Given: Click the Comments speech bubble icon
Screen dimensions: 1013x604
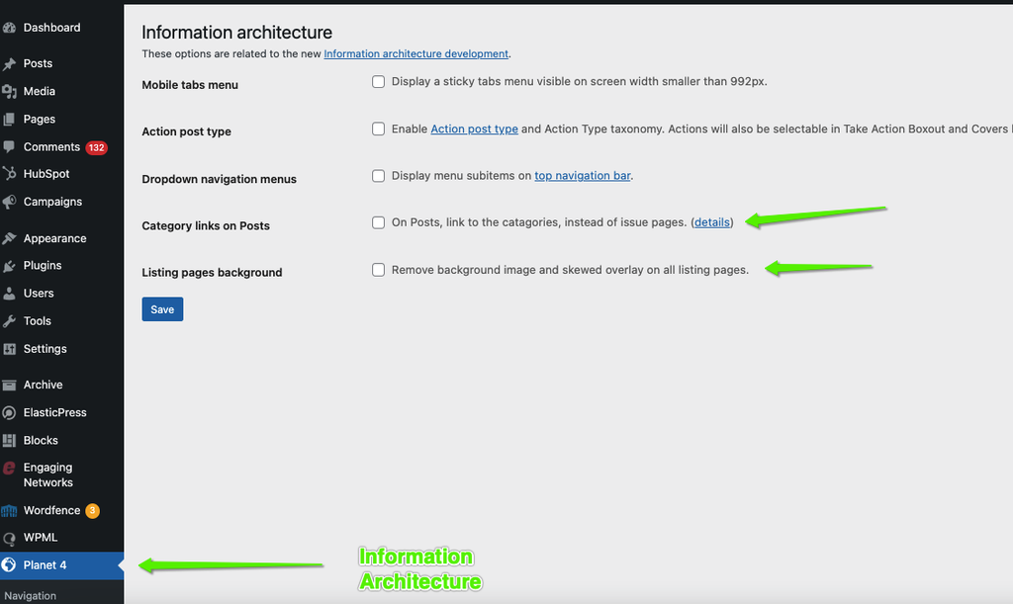Looking at the screenshot, I should tap(9, 147).
